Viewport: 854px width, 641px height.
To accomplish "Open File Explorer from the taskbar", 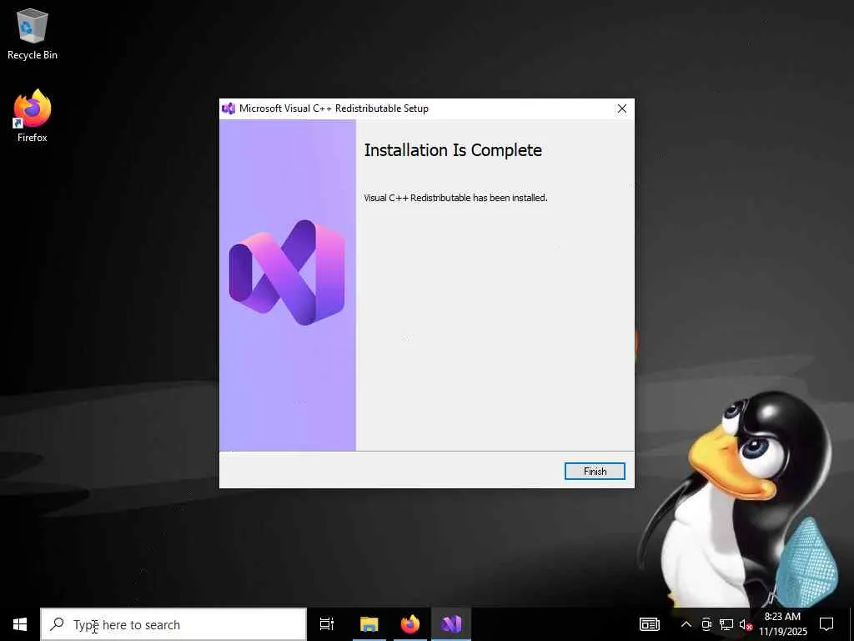I will 369,624.
